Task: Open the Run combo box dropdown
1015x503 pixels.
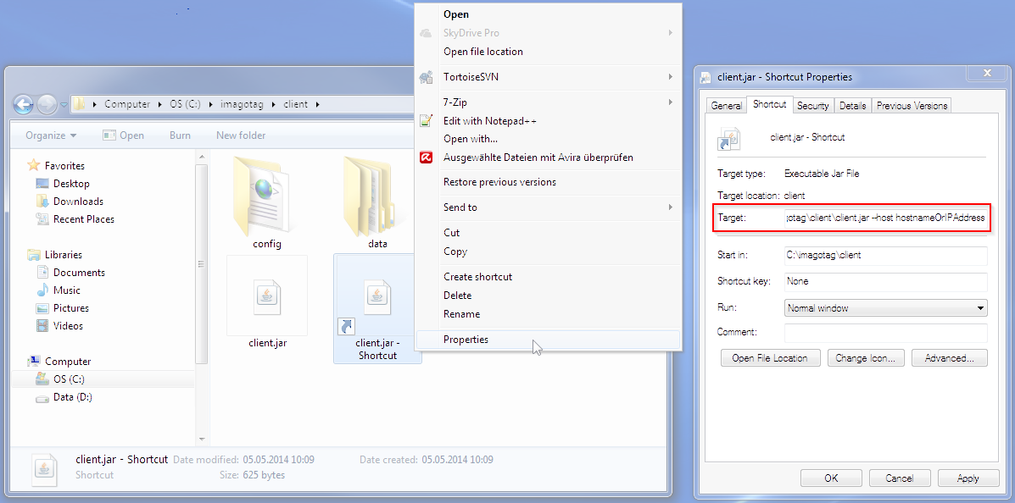Action: [981, 308]
